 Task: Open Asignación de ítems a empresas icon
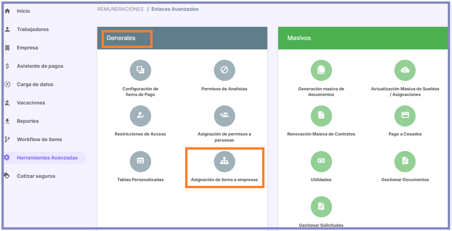224,161
